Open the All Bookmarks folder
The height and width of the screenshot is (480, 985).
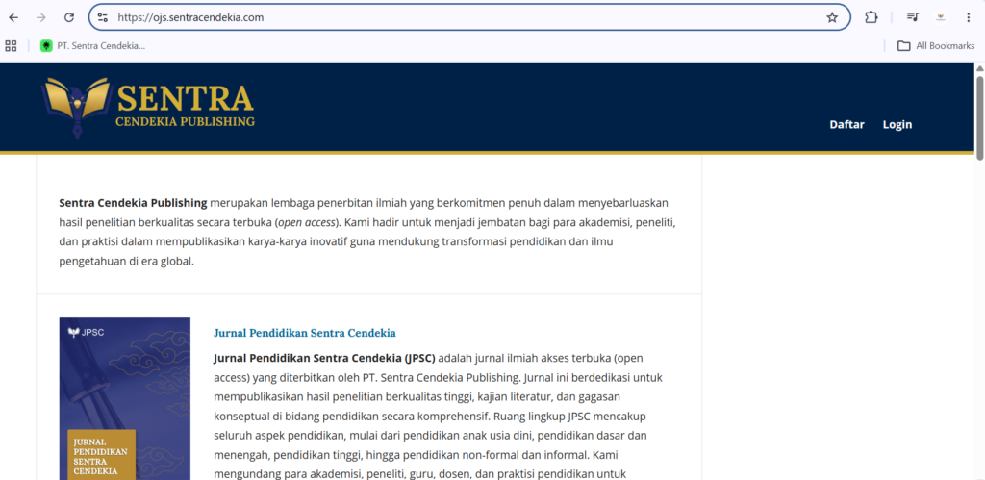pos(936,46)
